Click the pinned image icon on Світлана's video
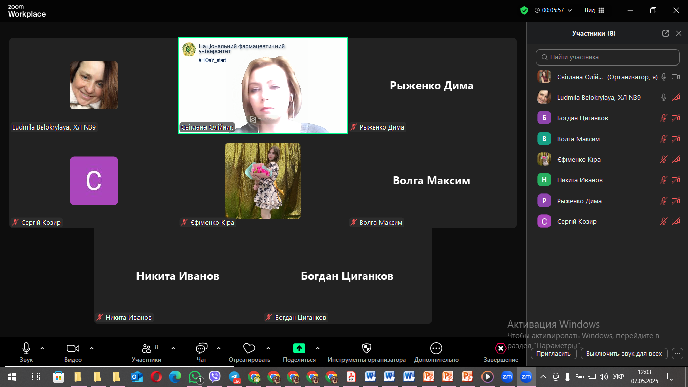688x387 pixels. click(x=253, y=119)
